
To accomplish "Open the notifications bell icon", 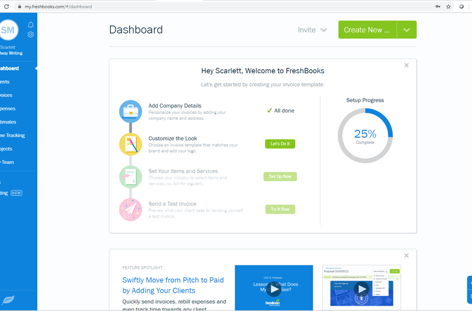I will click(x=31, y=25).
